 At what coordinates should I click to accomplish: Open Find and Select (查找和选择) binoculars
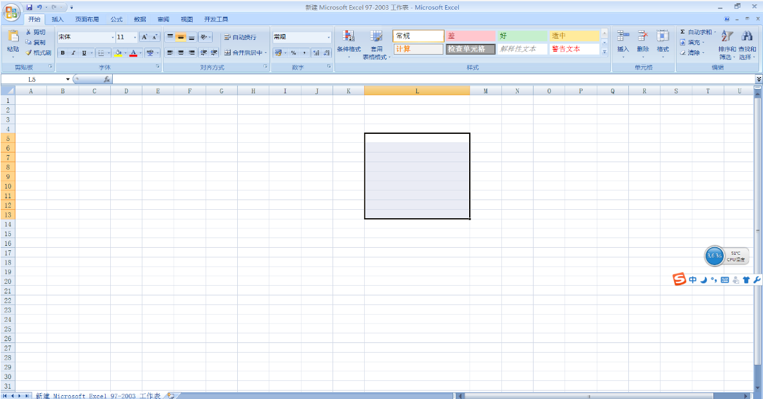pos(747,44)
